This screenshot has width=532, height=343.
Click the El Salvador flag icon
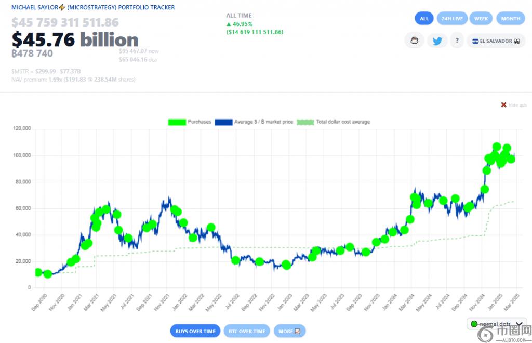coord(475,41)
